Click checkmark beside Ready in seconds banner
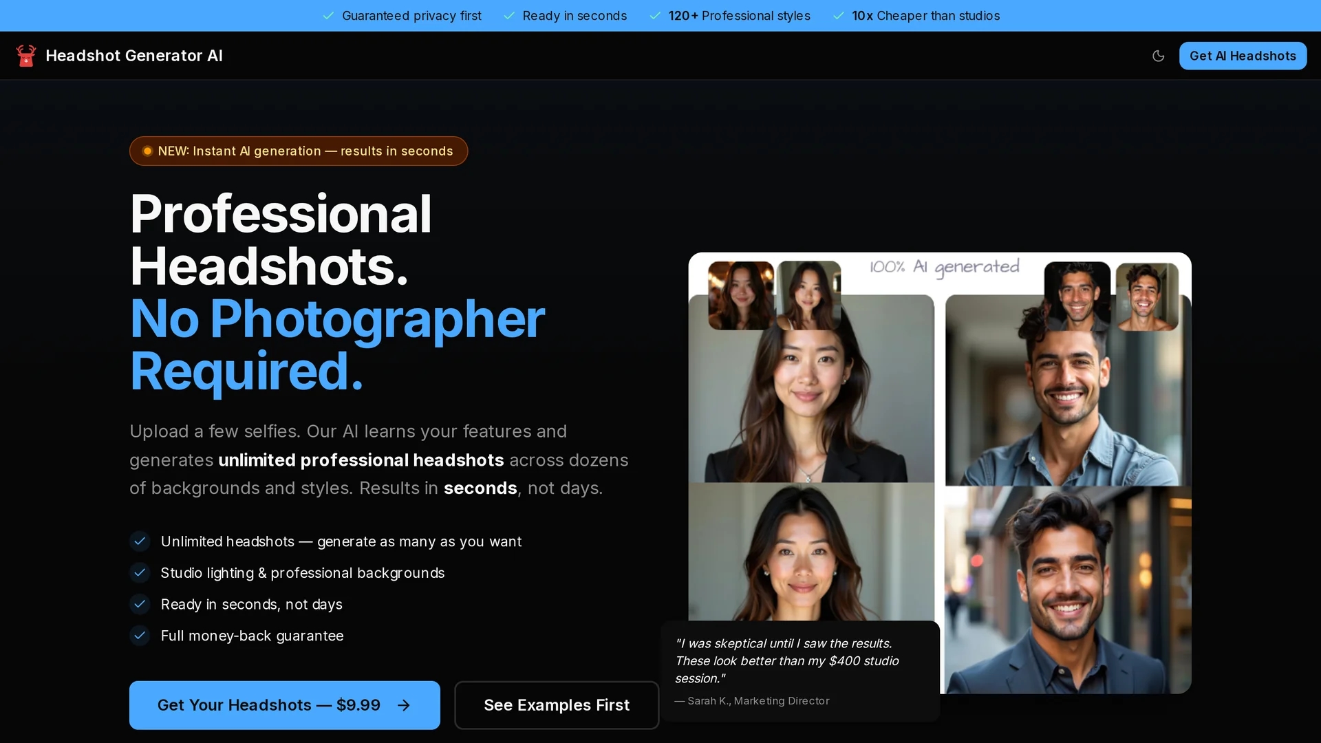Viewport: 1321px width, 743px height. tap(509, 16)
